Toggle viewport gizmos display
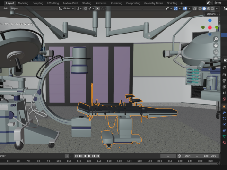Image resolution: width=227 pixels, height=170 pixels. click(175, 8)
